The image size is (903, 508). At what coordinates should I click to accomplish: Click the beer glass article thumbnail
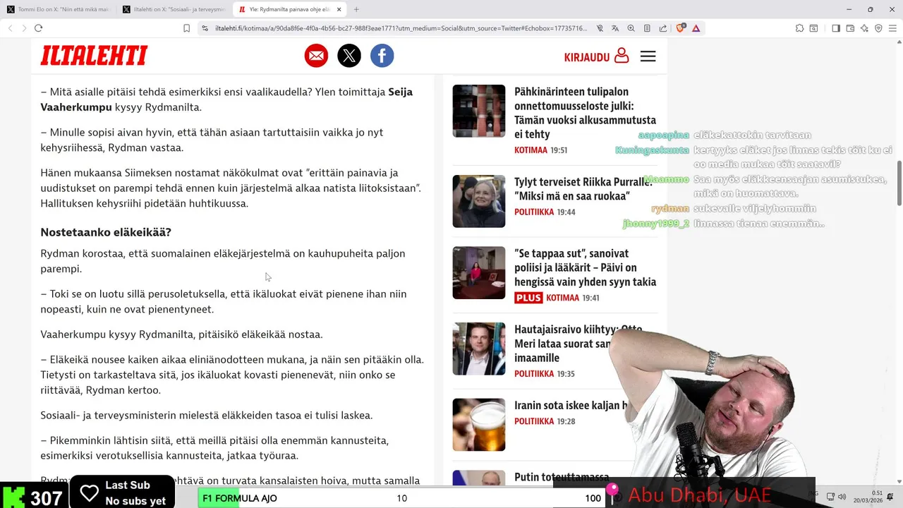coord(479,425)
